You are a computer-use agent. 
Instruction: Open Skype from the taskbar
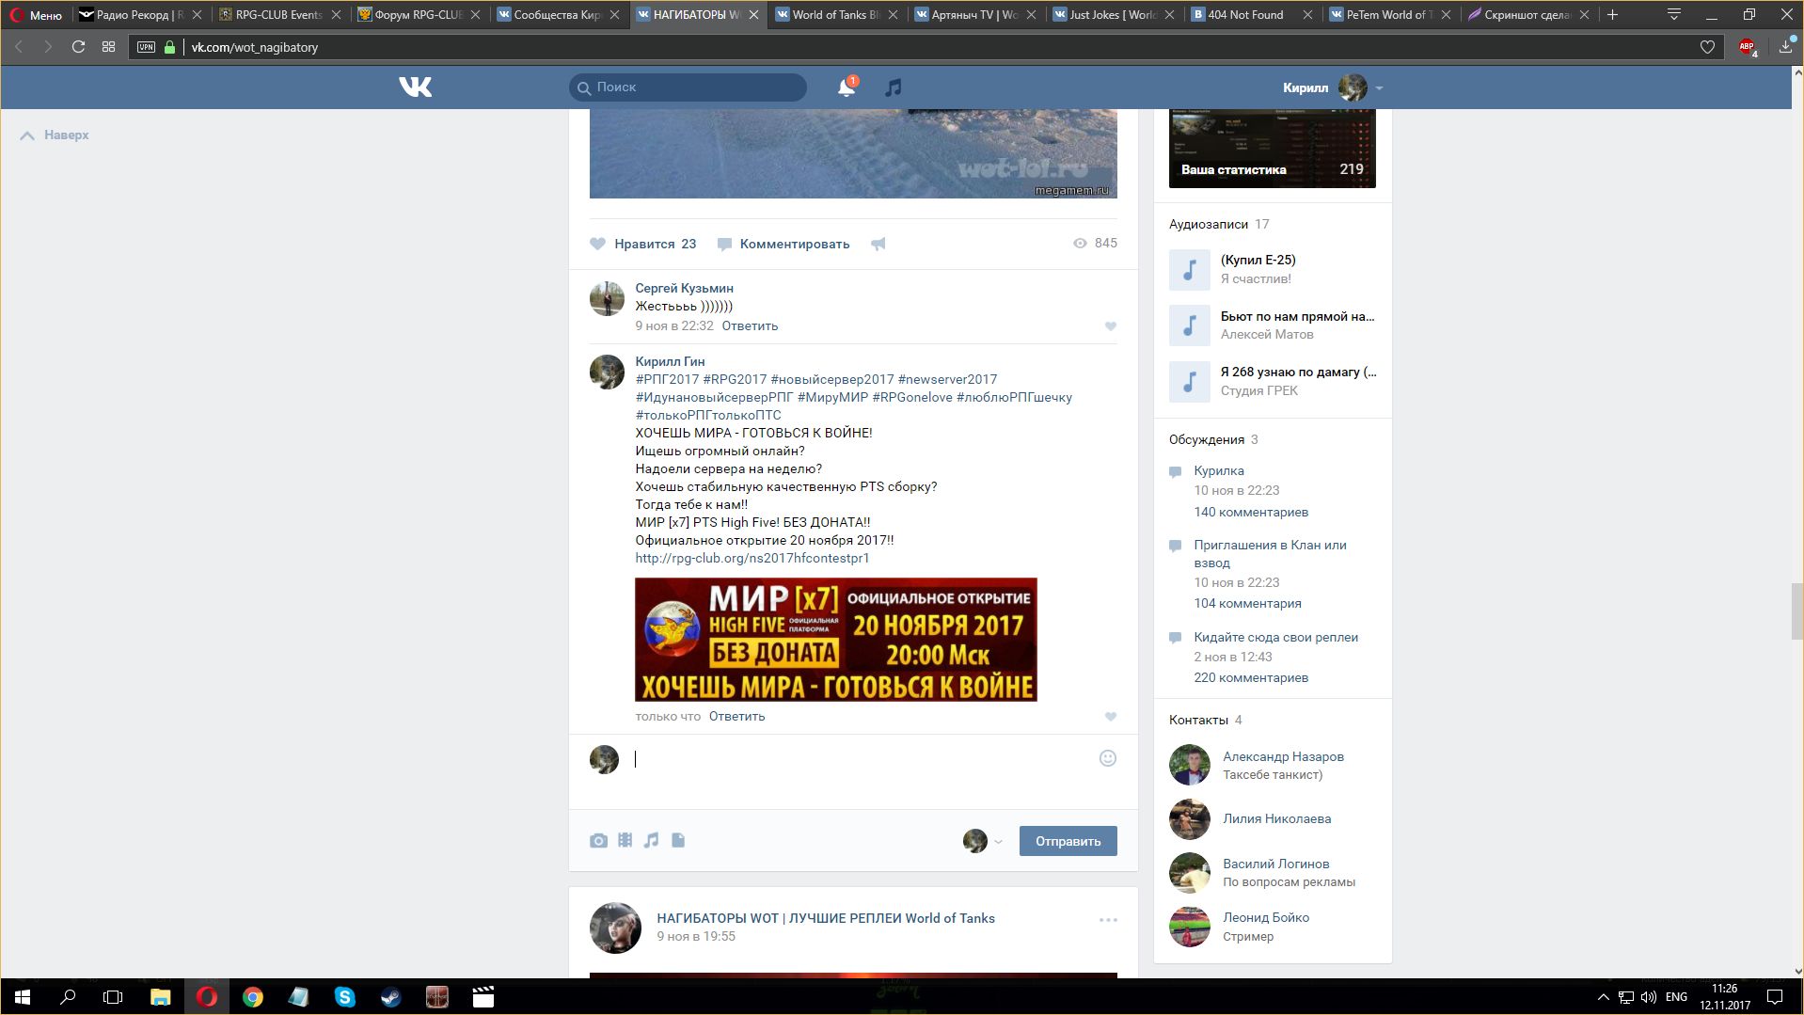tap(344, 997)
